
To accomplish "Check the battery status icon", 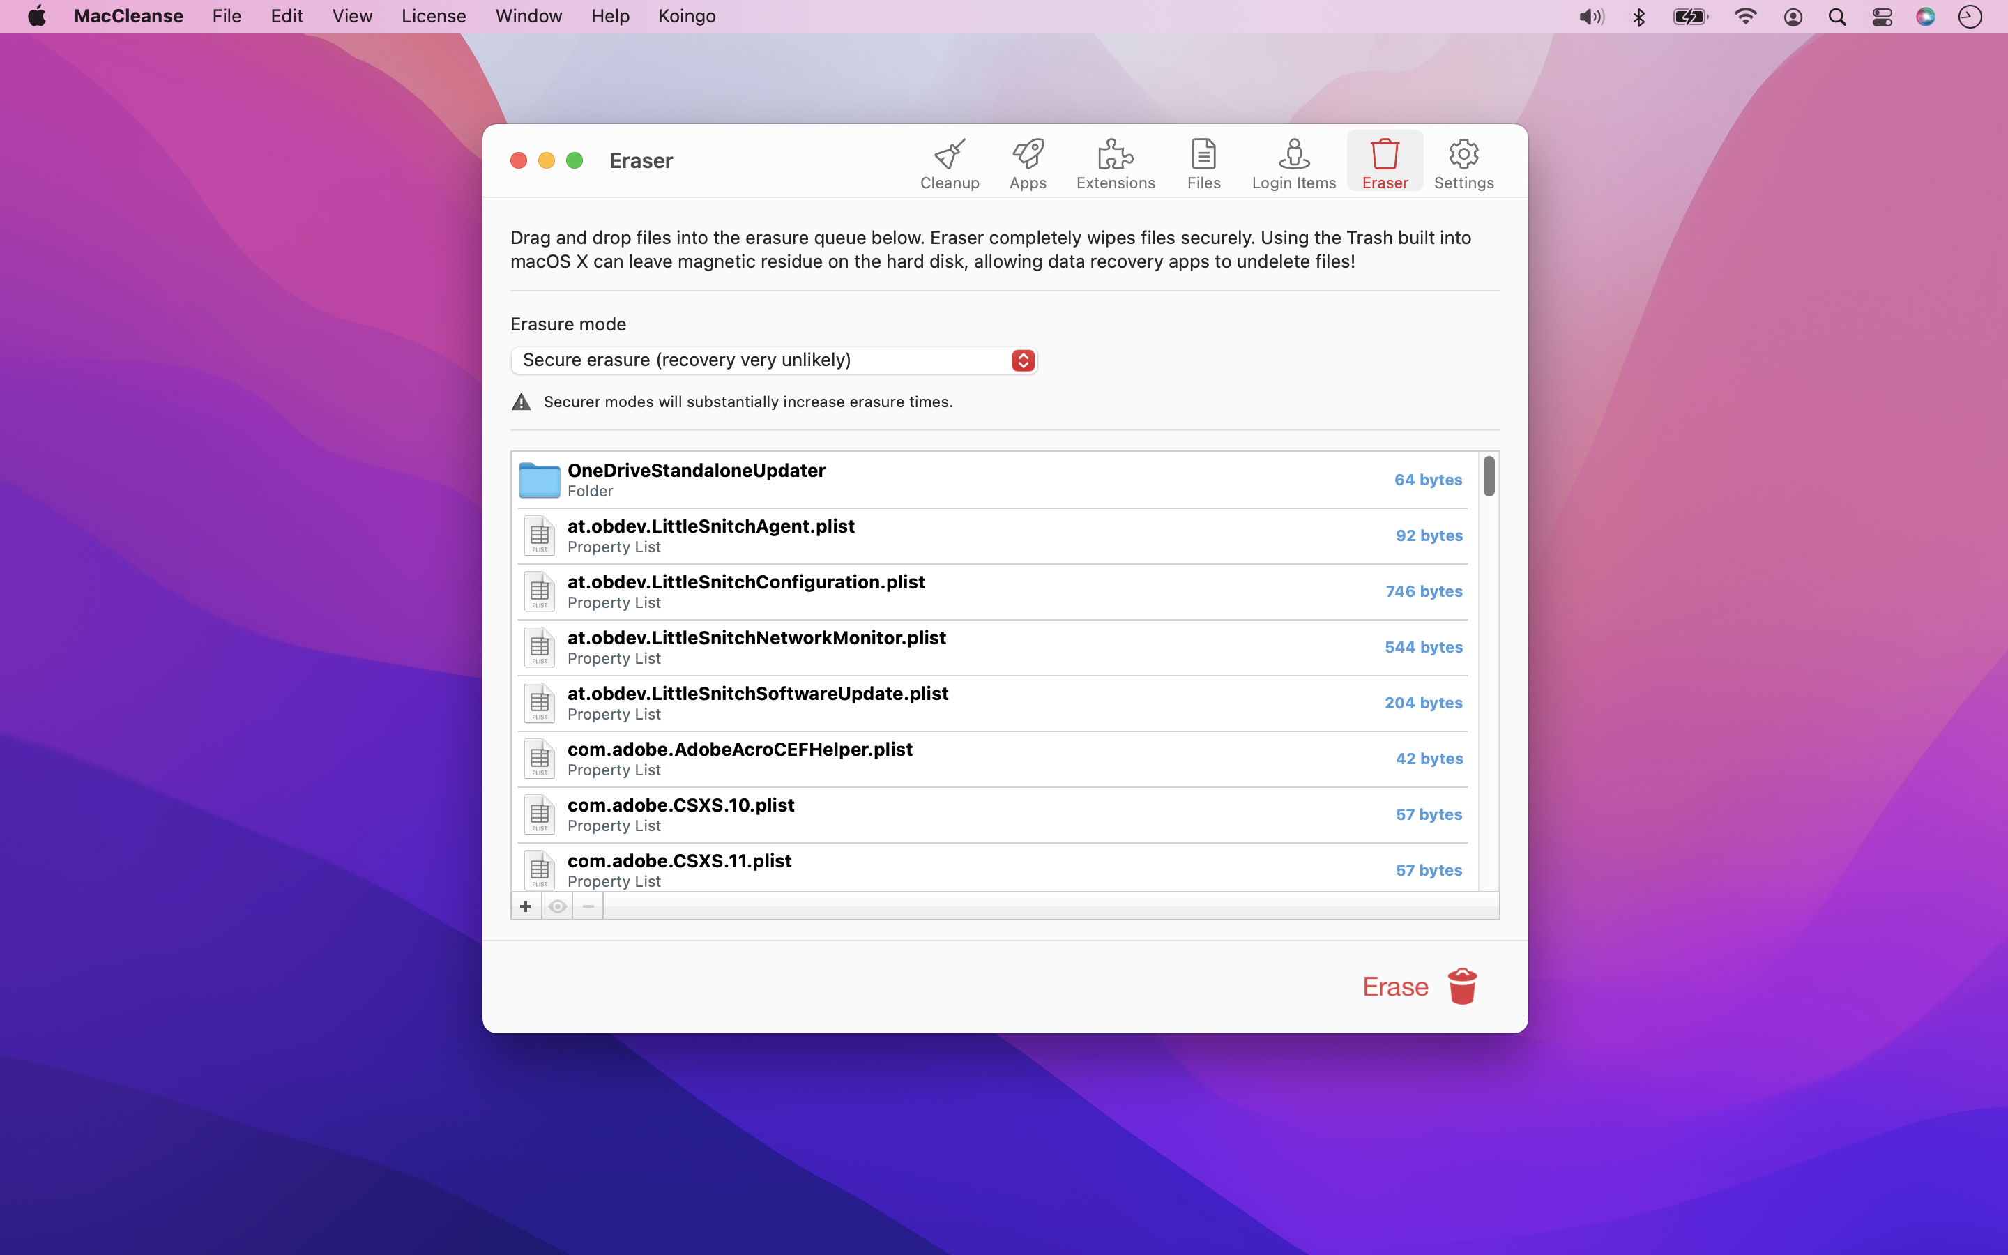I will 1690,17.
